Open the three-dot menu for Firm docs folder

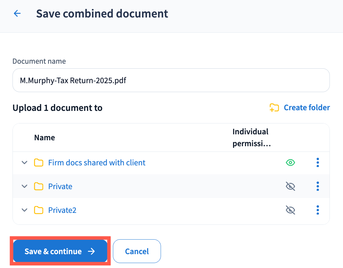tap(317, 163)
